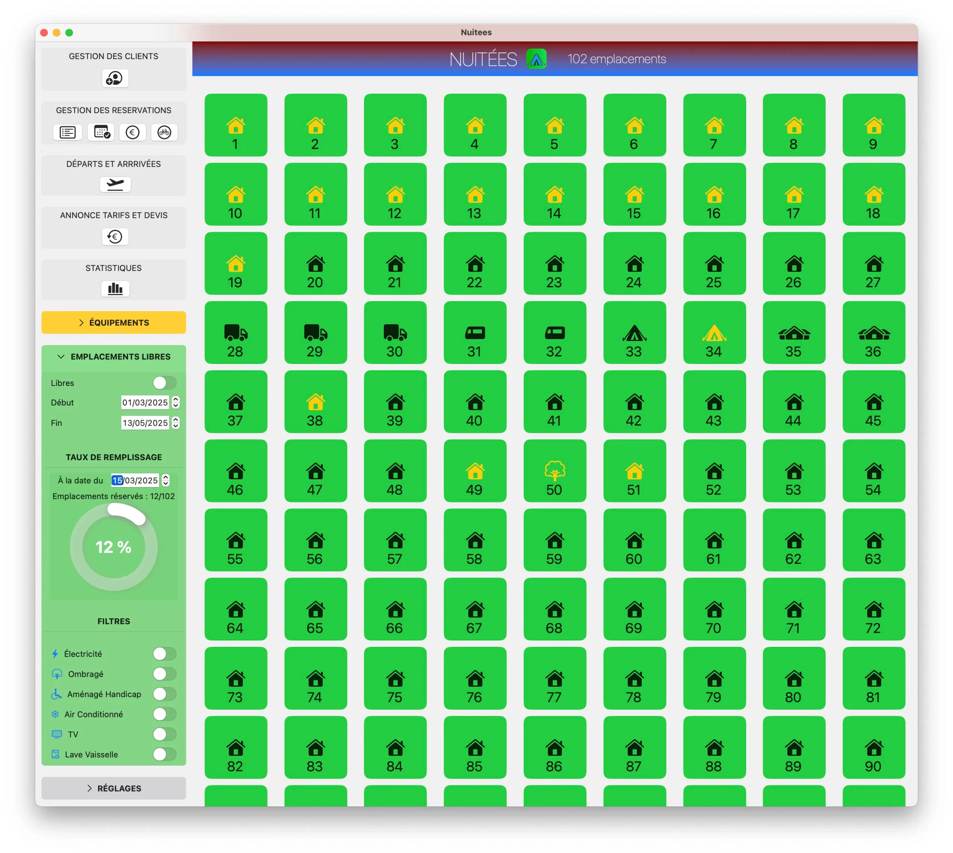Enable the TV filter

pos(165,734)
